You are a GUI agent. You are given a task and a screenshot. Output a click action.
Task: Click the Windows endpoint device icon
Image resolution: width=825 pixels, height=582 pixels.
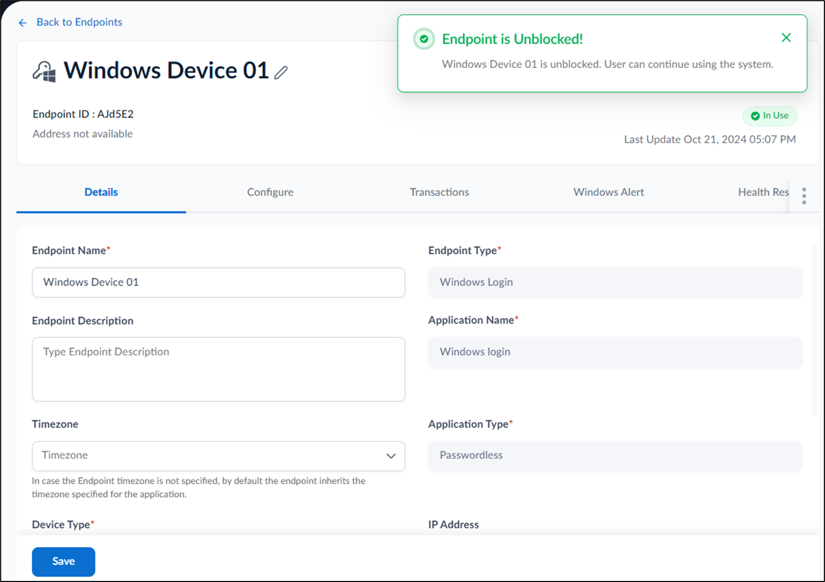pos(44,71)
